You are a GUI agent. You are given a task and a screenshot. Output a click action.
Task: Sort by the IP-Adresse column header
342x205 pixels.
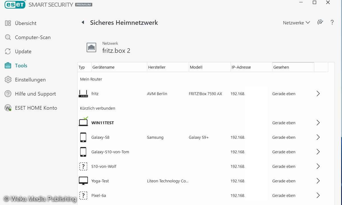point(251,67)
